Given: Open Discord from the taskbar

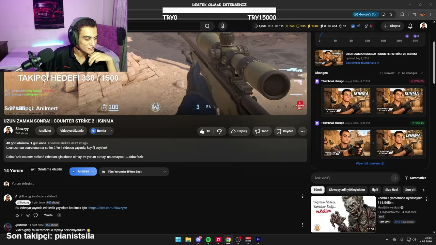Looking at the screenshot, I should 198,240.
